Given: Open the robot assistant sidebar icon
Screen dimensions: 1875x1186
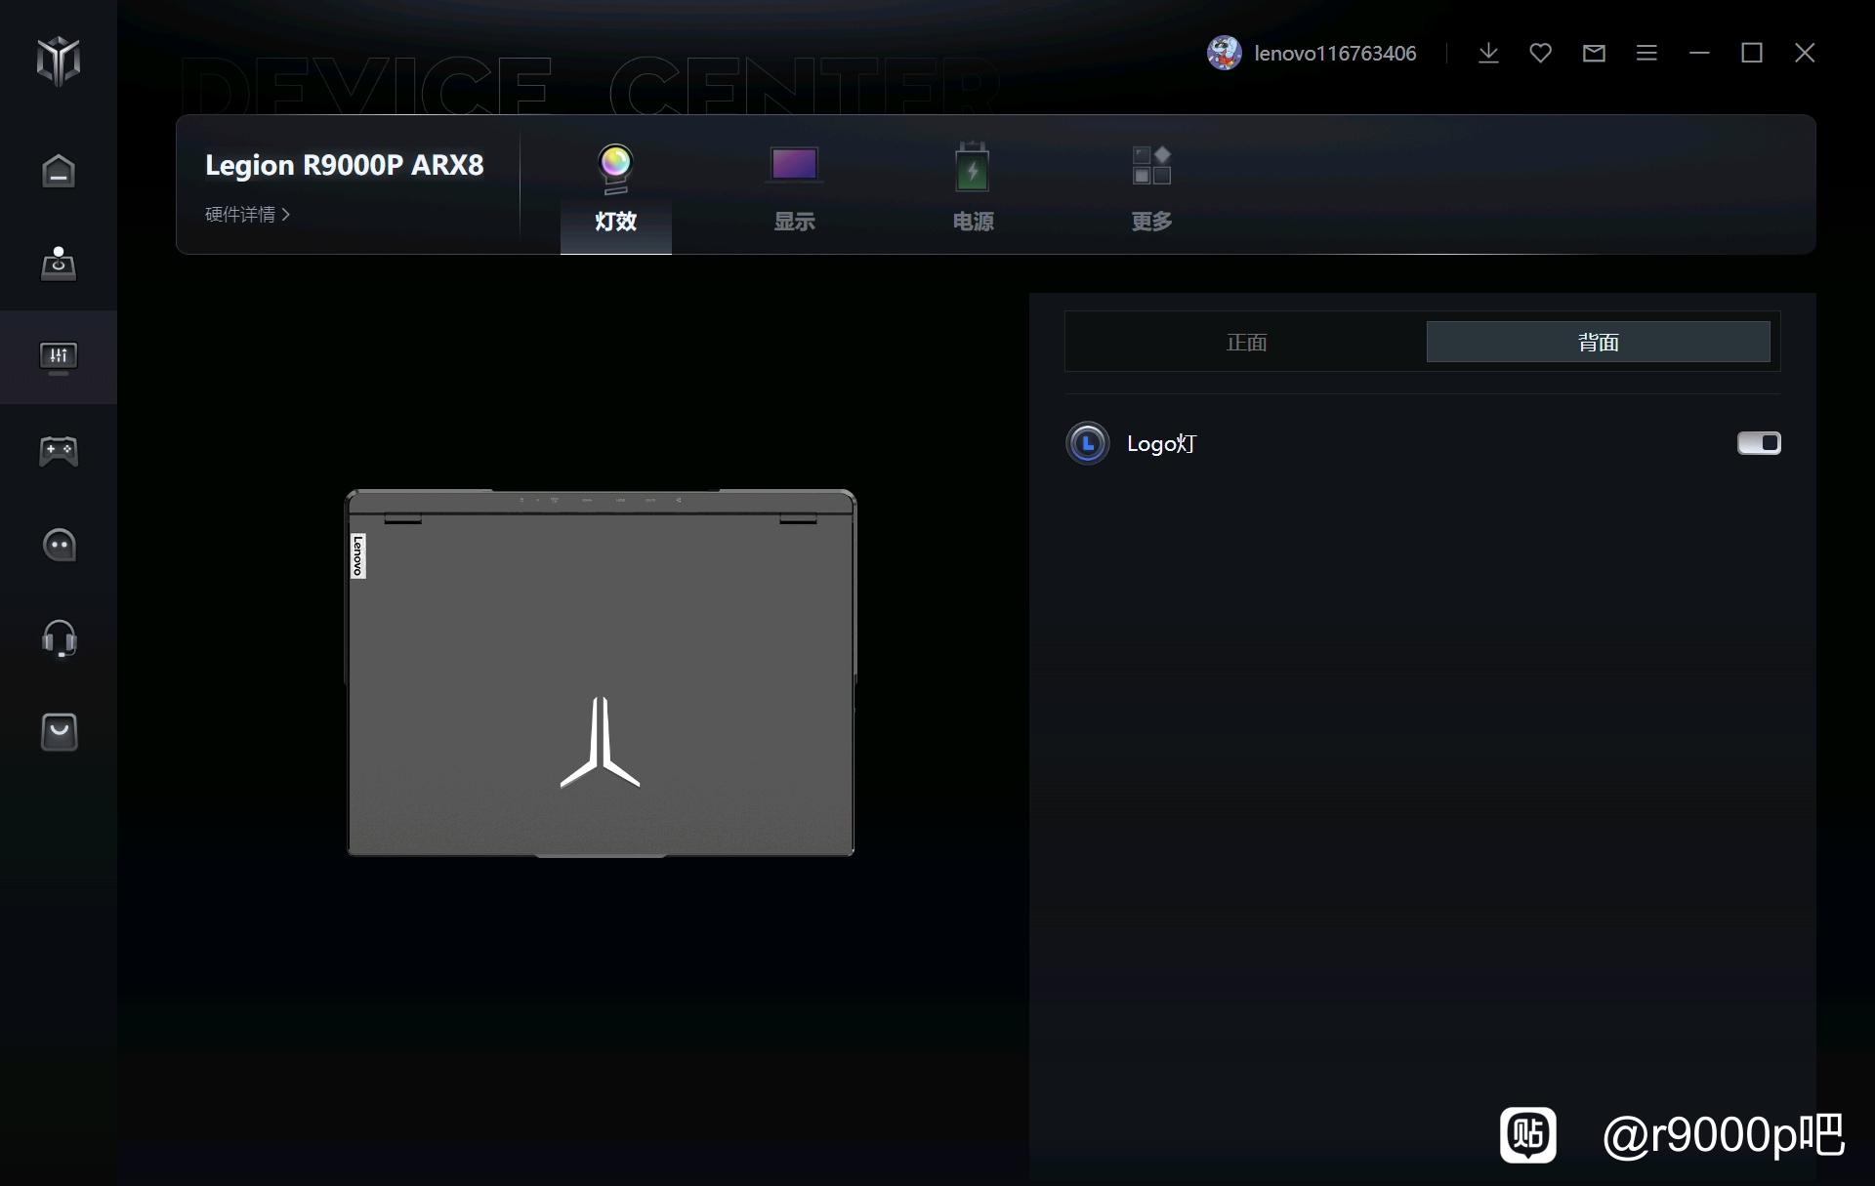Looking at the screenshot, I should point(59,545).
